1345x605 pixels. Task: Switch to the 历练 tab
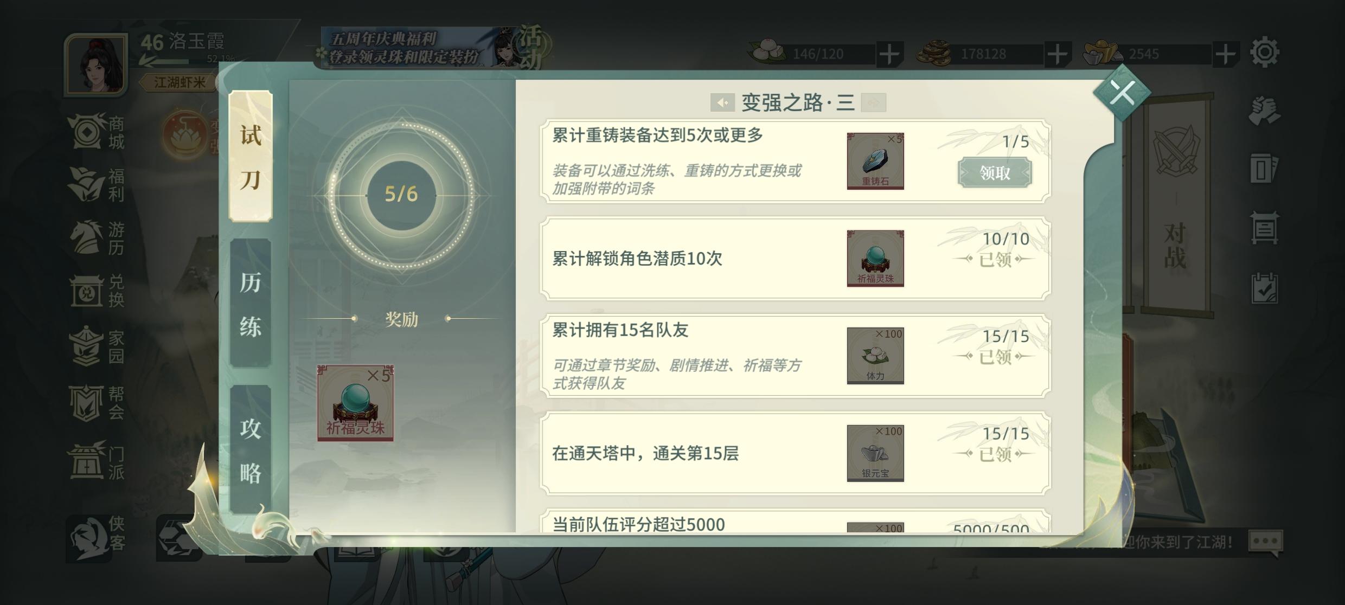point(251,304)
